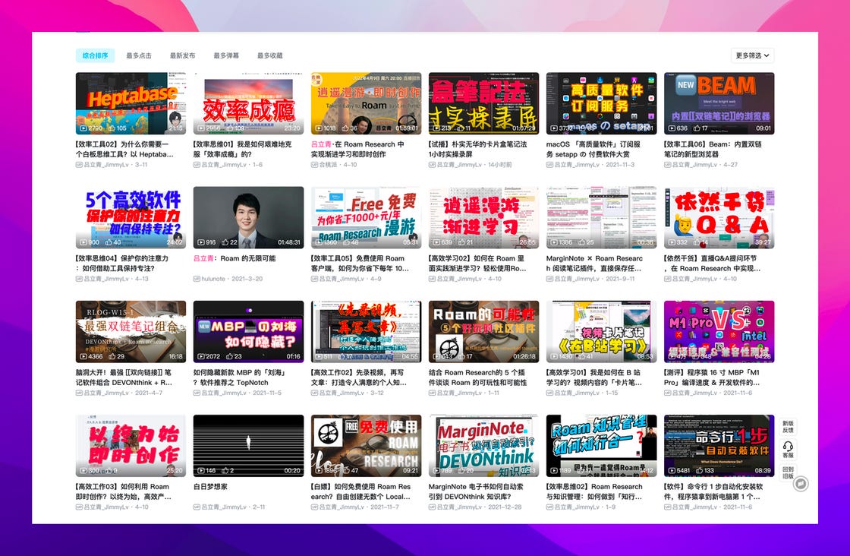The height and width of the screenshot is (556, 850).
Task: Switch to the 最多点击 tab
Action: click(x=139, y=55)
